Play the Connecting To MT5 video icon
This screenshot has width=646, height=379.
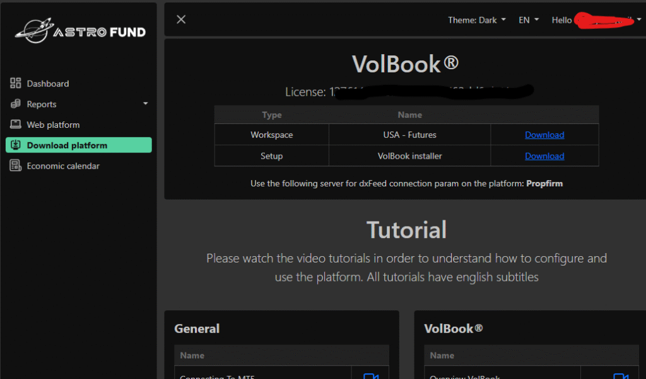coord(370,376)
